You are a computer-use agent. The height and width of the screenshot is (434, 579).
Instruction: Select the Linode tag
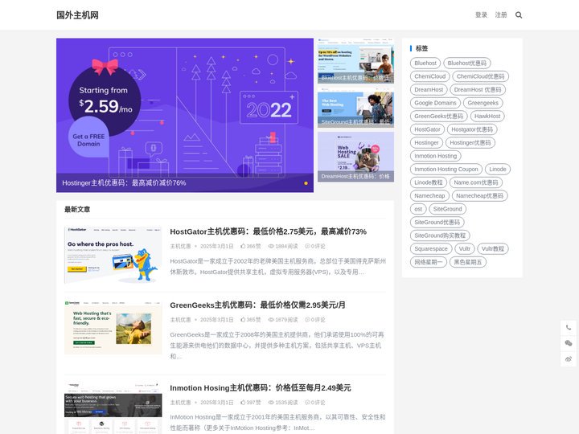pyautogui.click(x=498, y=170)
